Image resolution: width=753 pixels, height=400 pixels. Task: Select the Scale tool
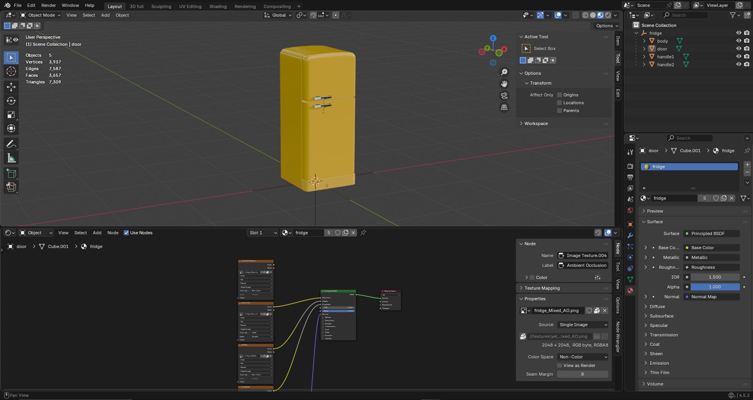point(11,115)
